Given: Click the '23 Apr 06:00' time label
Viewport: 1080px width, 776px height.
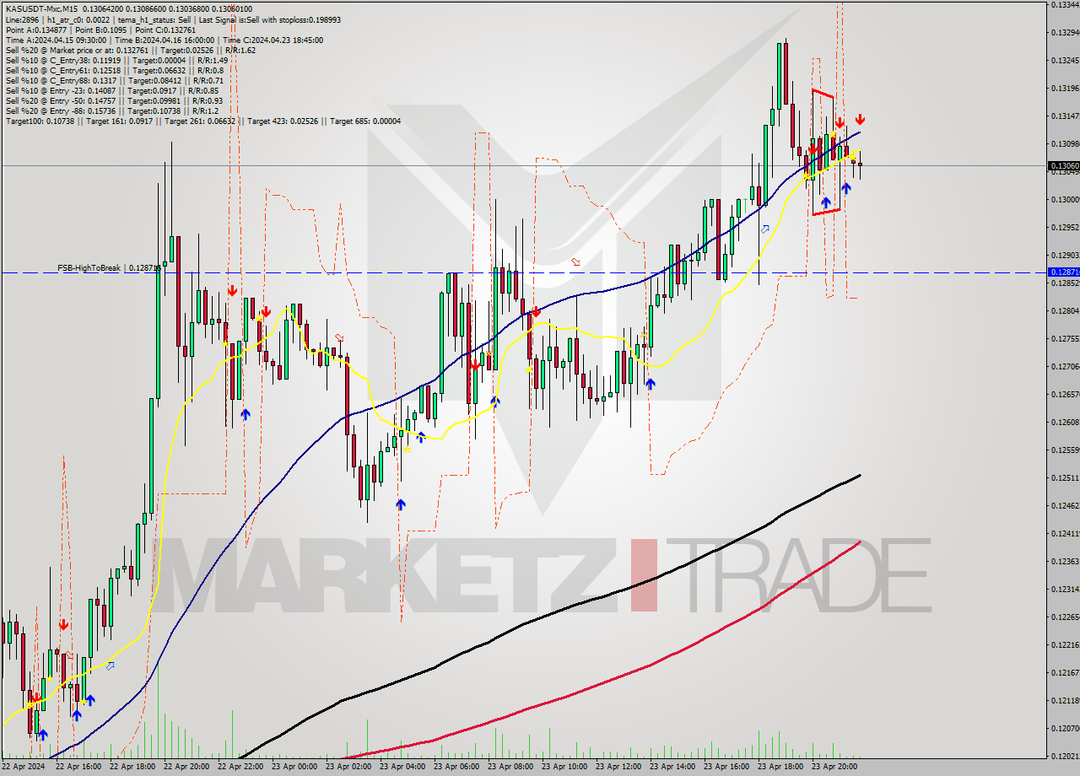Looking at the screenshot, I should [456, 767].
